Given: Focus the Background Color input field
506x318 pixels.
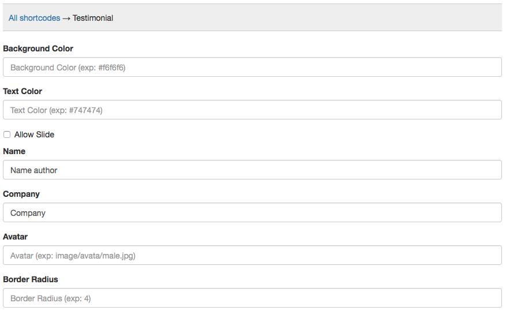Looking at the screenshot, I should [252, 68].
